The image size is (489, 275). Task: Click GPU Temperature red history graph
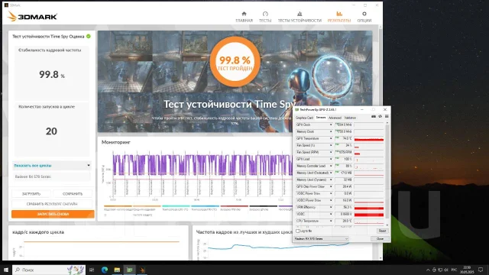point(368,138)
